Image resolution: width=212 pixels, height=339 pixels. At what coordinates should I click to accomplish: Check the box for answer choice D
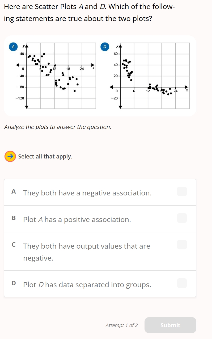[x=182, y=283]
